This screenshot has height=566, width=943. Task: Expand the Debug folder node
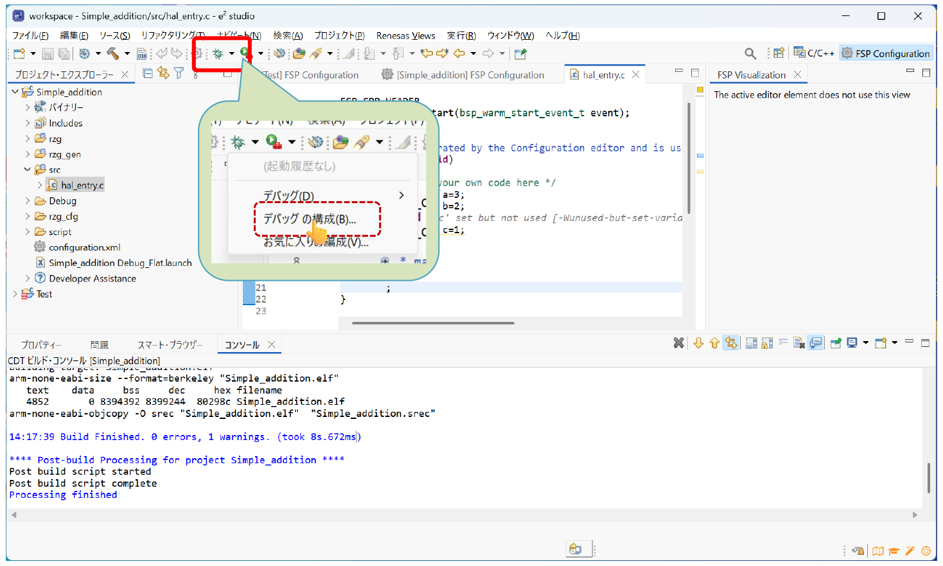pyautogui.click(x=28, y=201)
